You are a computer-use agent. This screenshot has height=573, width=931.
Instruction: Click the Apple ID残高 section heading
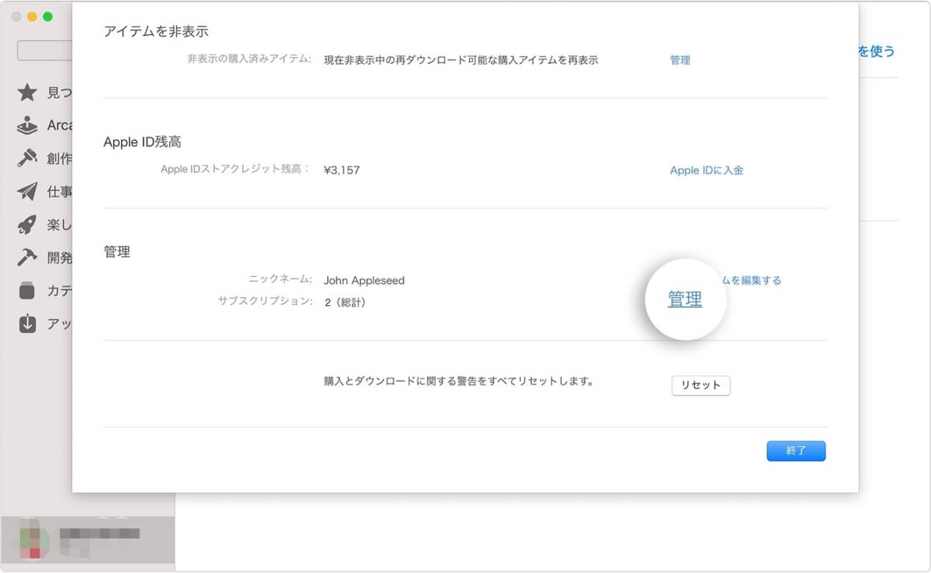click(142, 142)
